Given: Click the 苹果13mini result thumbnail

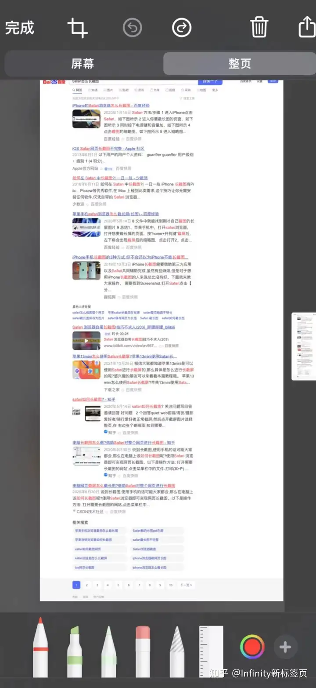Looking at the screenshot, I should (x=86, y=370).
